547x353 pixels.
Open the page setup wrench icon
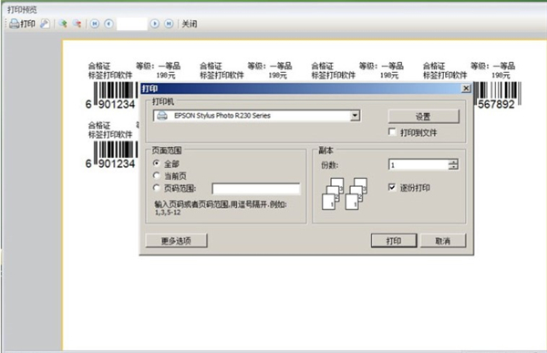coord(45,24)
